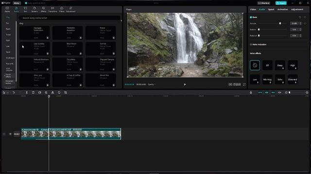The width and height of the screenshot is (311, 174).
Task: Click the song search input field
Action: coord(69,18)
